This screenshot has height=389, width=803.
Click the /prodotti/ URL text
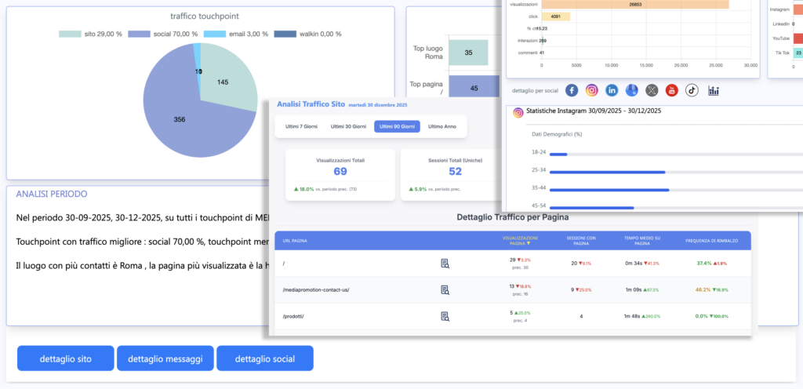click(x=293, y=316)
